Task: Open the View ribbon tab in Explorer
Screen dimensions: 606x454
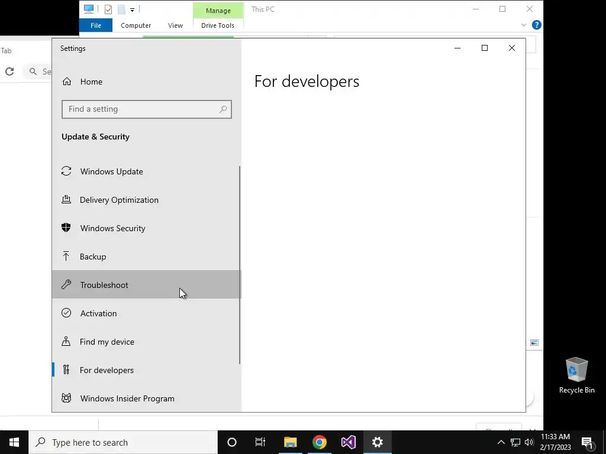Action: click(x=175, y=25)
